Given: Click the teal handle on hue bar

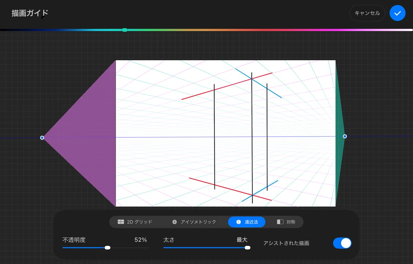Looking at the screenshot, I should pyautogui.click(x=125, y=30).
